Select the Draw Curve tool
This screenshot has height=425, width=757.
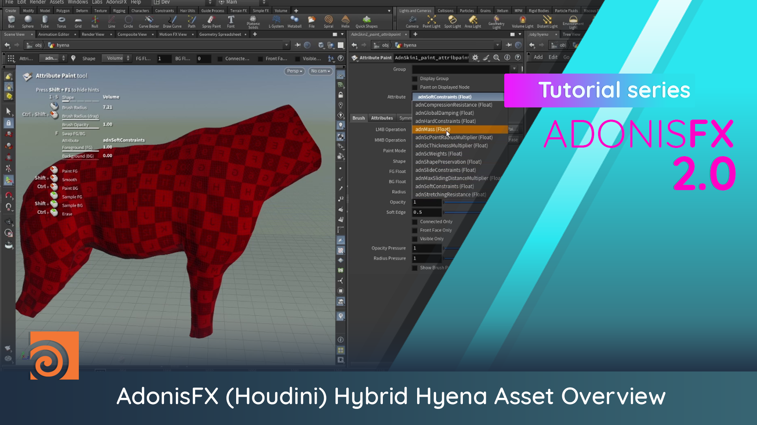tap(172, 22)
